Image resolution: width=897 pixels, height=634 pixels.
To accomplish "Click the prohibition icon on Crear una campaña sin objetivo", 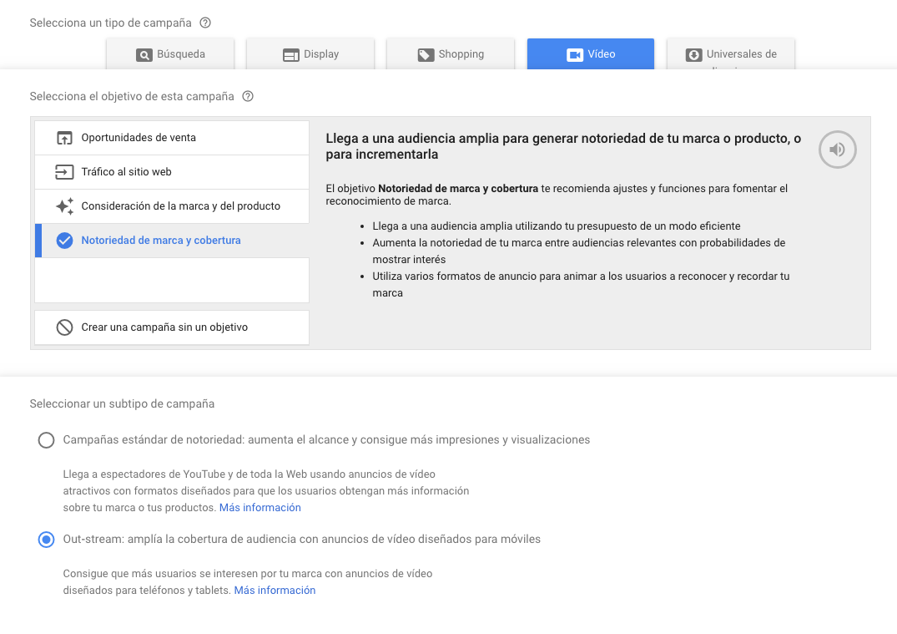I will pyautogui.click(x=64, y=327).
